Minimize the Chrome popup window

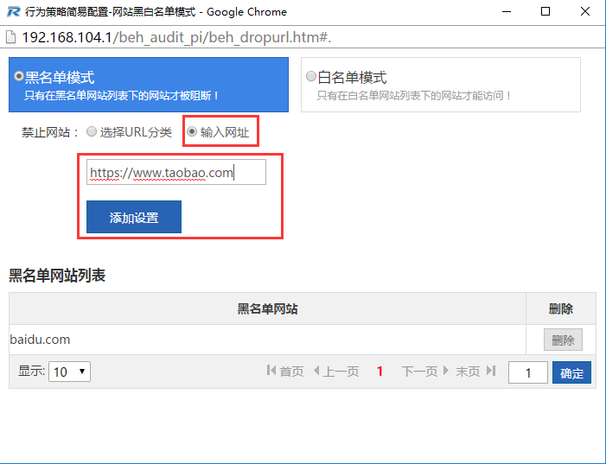tap(506, 12)
